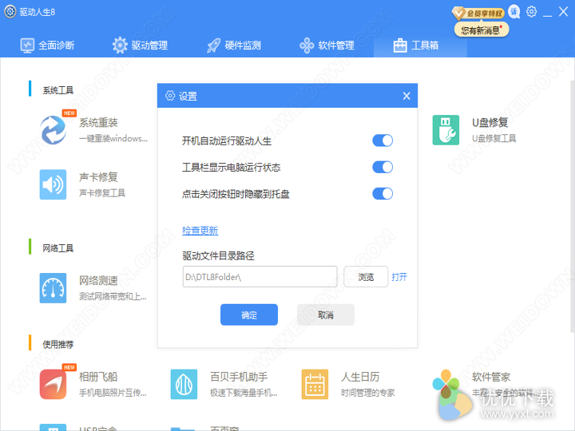Click the 会员享特权 VIP badge
Viewport: 575px width, 431px height.
[x=478, y=14]
